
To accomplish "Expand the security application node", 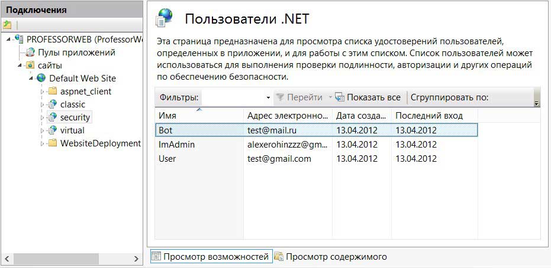I will coord(43,117).
